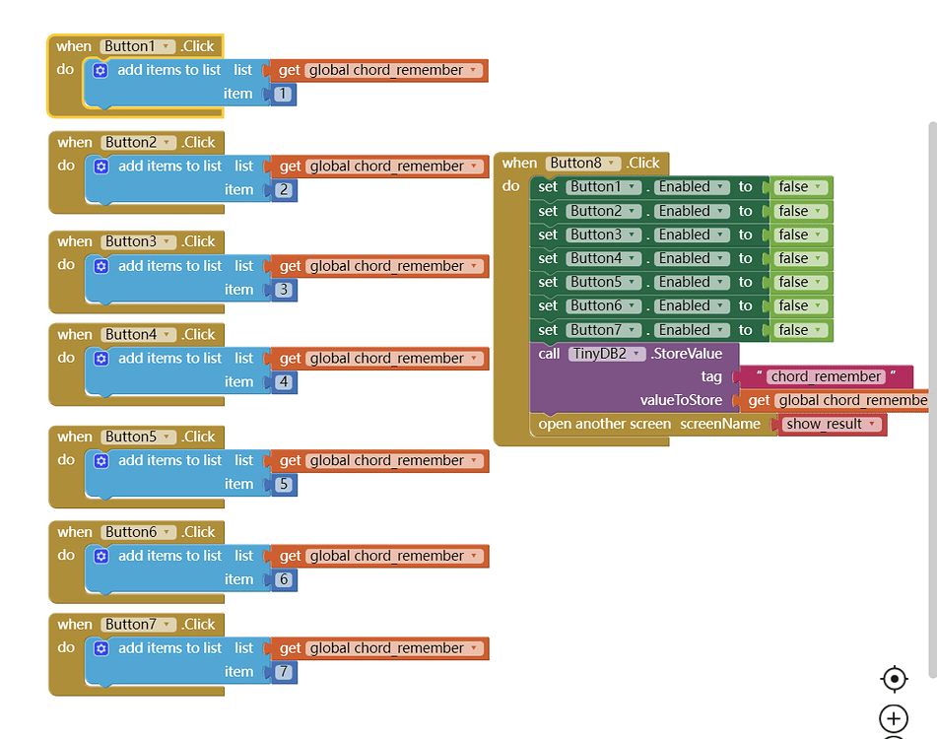This screenshot has width=937, height=739.
Task: Click the 'when Button6 .Click' event block
Action: pos(136,532)
